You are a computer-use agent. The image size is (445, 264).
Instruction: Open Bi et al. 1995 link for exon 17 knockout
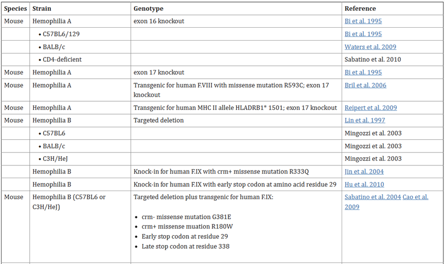click(x=363, y=72)
